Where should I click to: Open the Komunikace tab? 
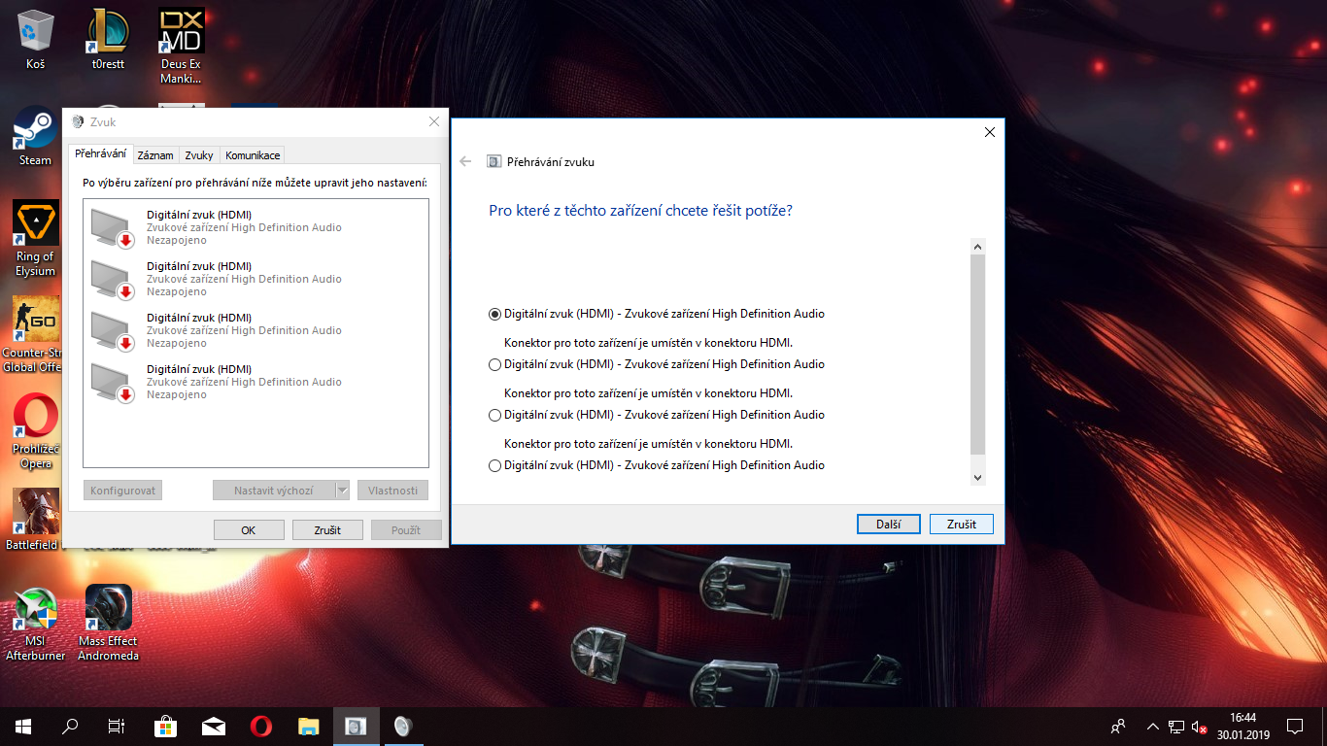click(x=253, y=155)
